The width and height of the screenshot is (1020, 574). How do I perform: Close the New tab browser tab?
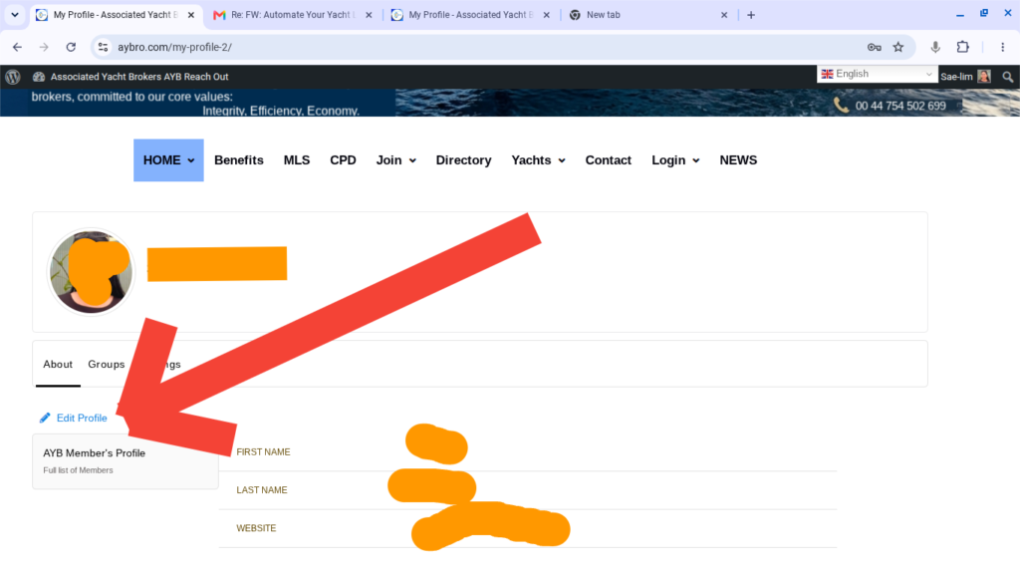pos(724,15)
